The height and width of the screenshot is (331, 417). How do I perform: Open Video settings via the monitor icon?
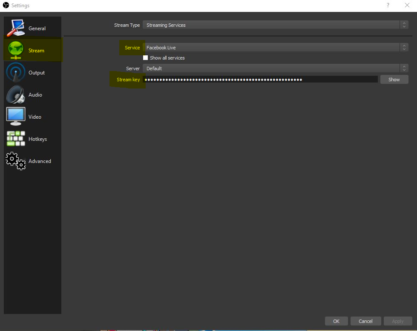pos(16,116)
